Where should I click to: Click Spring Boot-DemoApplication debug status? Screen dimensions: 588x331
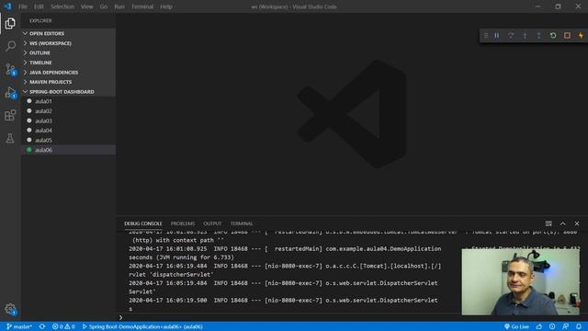142,327
